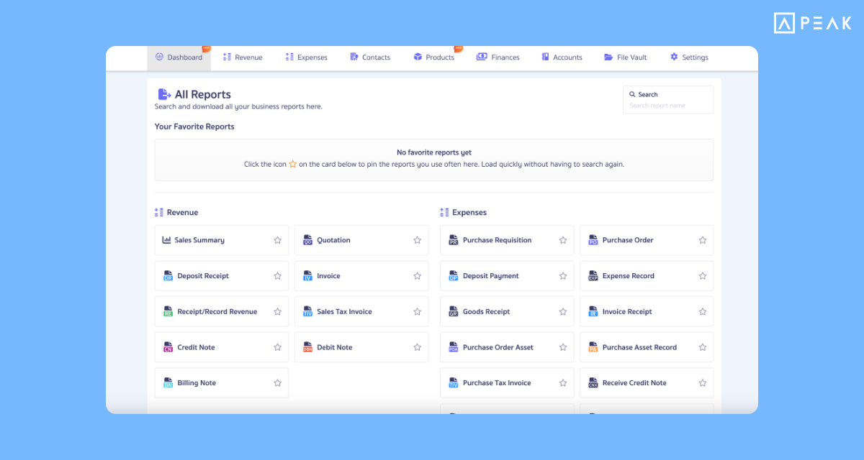Click the Revenue section sort icon
Image resolution: width=864 pixels, height=460 pixels.
pos(158,212)
